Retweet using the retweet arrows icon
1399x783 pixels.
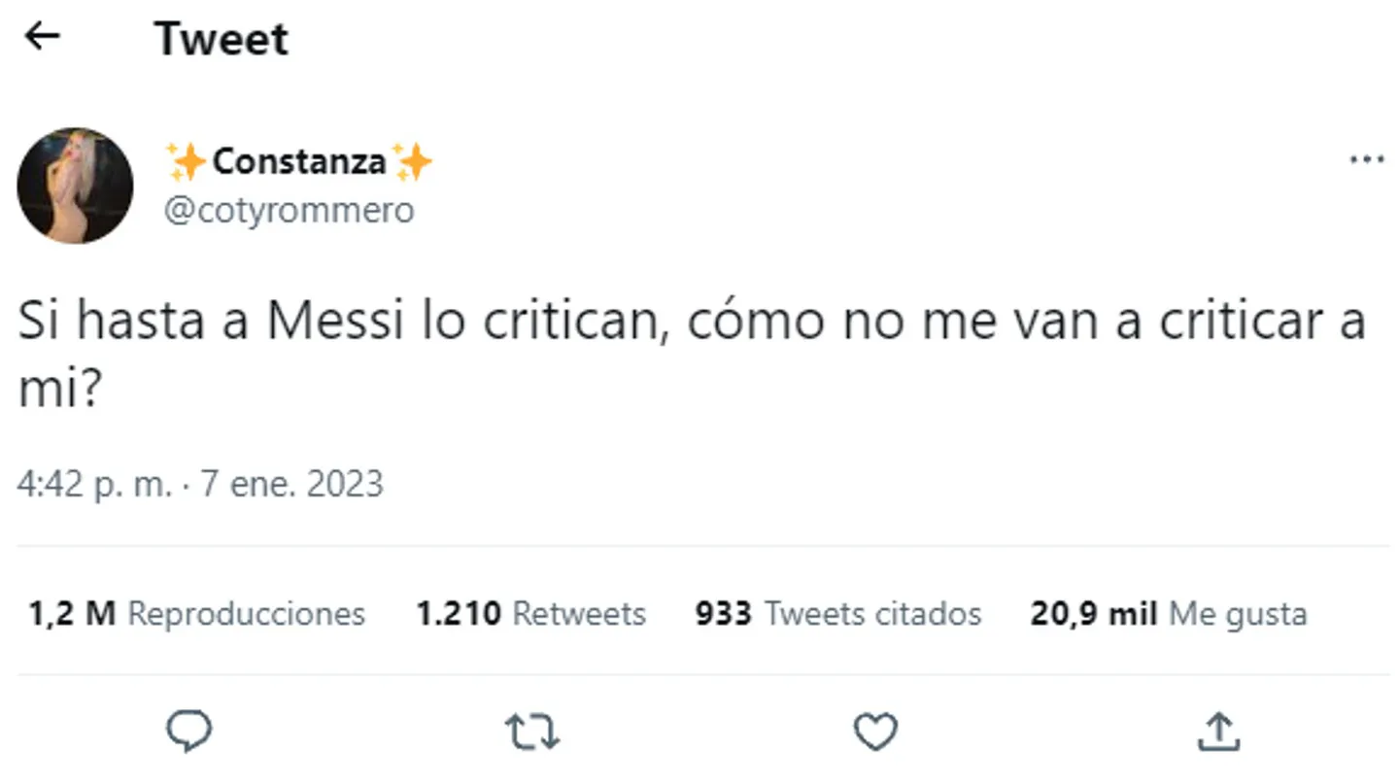coord(532,732)
